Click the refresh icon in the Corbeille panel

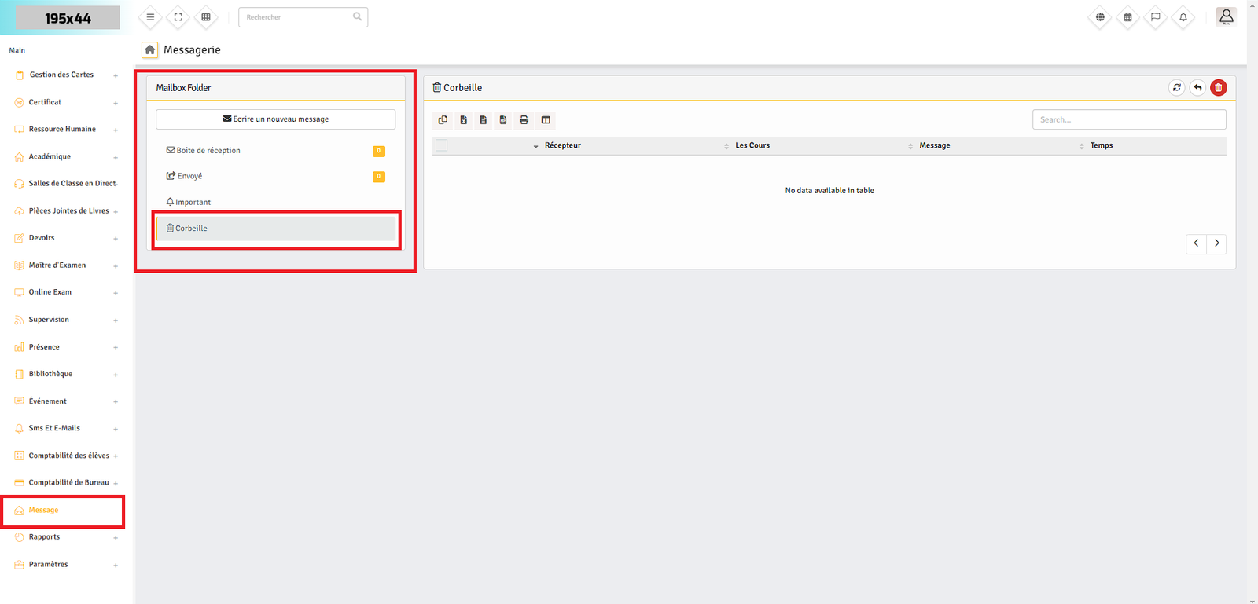(1176, 88)
